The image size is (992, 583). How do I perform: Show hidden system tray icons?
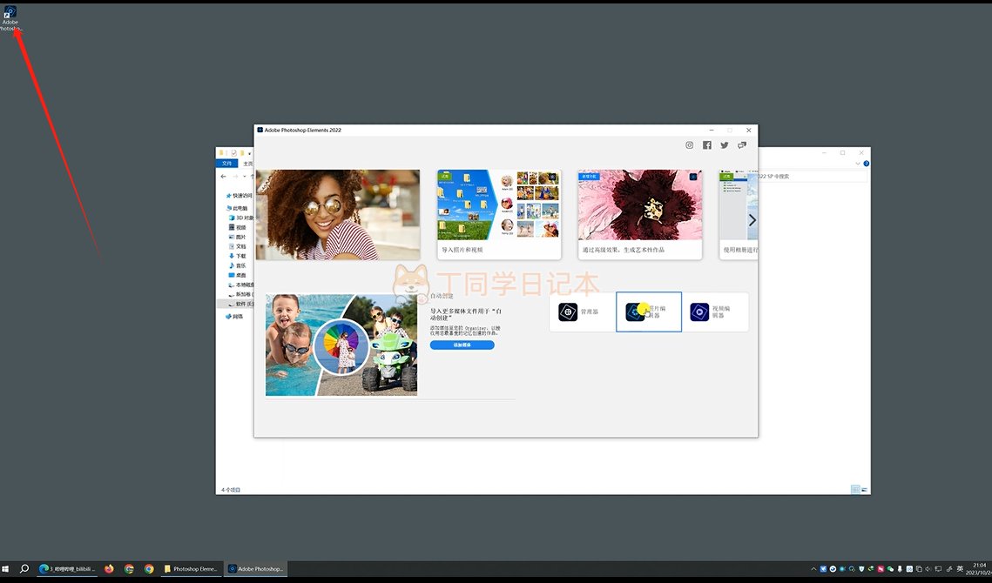coord(813,569)
